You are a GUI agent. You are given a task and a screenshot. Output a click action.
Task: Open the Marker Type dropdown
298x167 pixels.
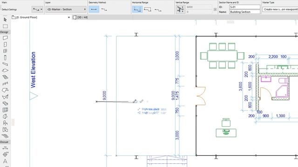[280, 9]
